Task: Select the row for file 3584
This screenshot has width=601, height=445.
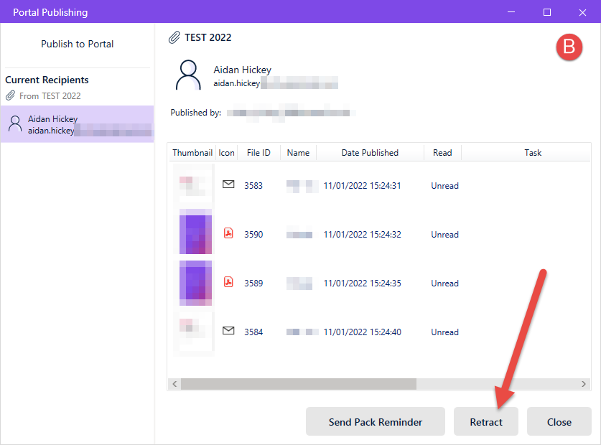Action: [x=379, y=332]
